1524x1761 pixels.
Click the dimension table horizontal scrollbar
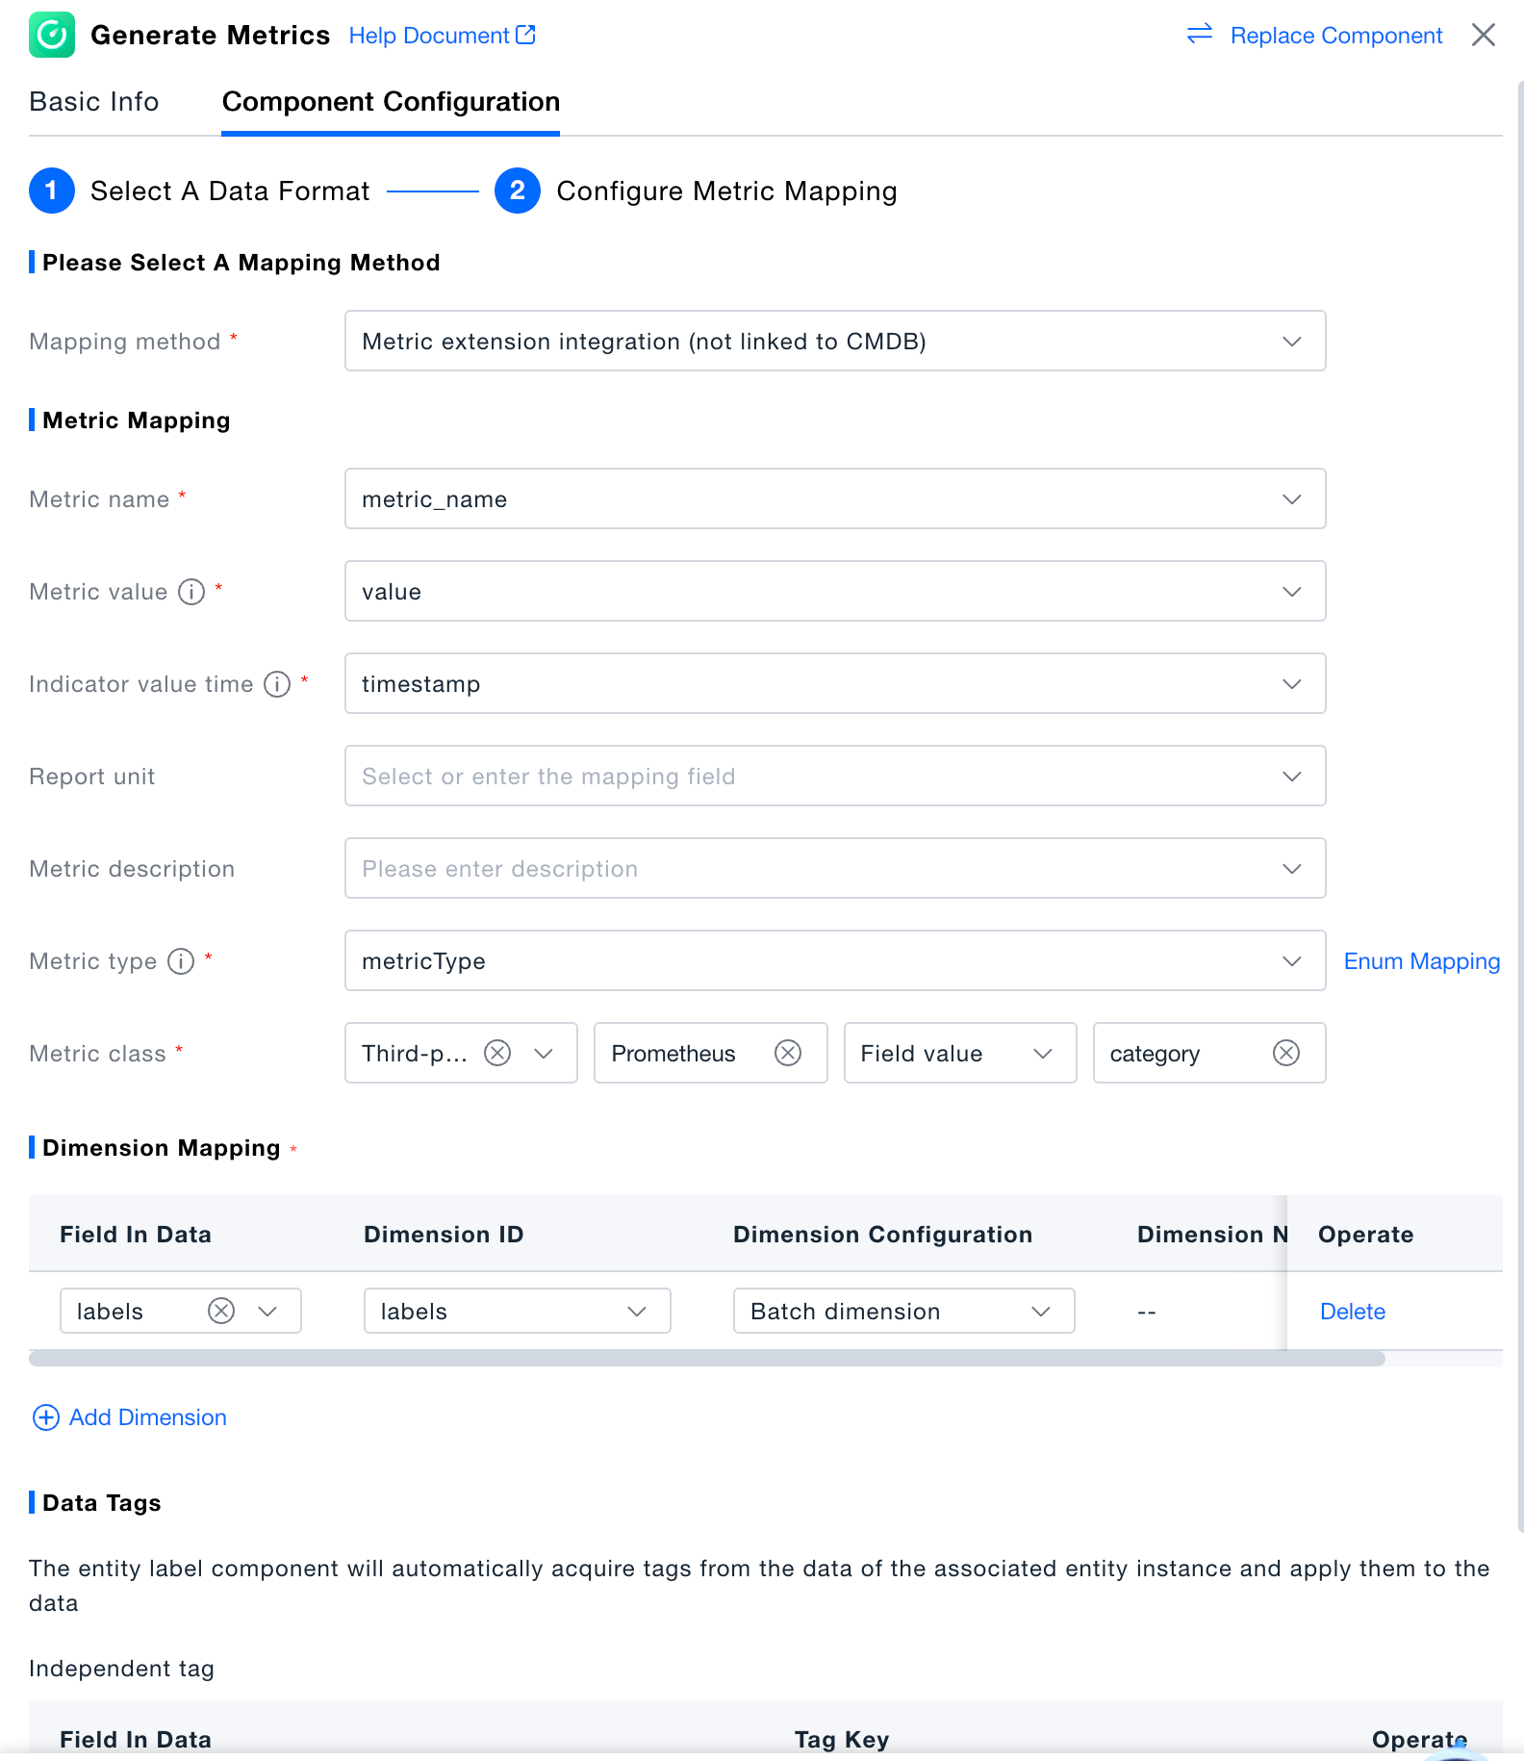(x=706, y=1359)
